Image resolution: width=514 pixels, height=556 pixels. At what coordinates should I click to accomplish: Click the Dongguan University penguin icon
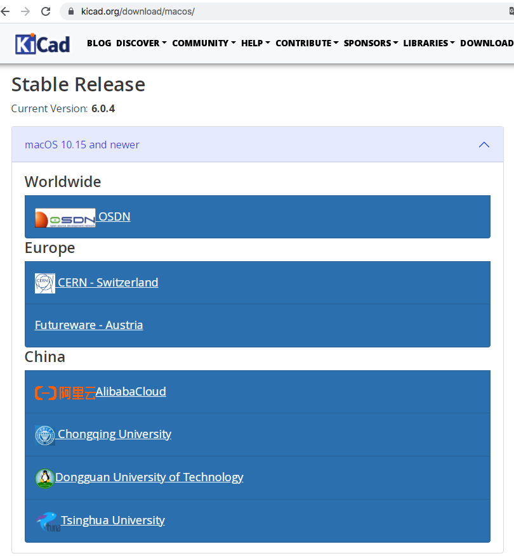[x=44, y=479]
